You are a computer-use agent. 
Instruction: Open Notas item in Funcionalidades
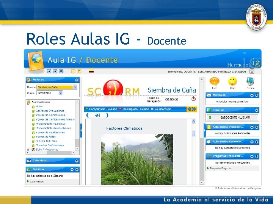point(39,107)
